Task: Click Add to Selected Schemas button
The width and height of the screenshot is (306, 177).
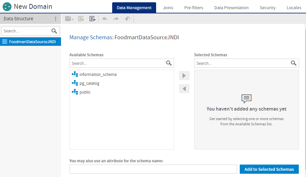Action: [x=269, y=169]
